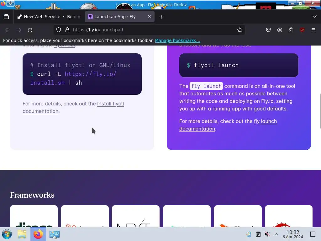Follow the https://fly.io/install.sh link
The width and height of the screenshot is (321, 241).
[73, 78]
